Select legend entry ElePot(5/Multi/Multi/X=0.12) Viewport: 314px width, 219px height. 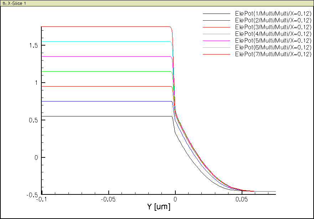(x=273, y=41)
